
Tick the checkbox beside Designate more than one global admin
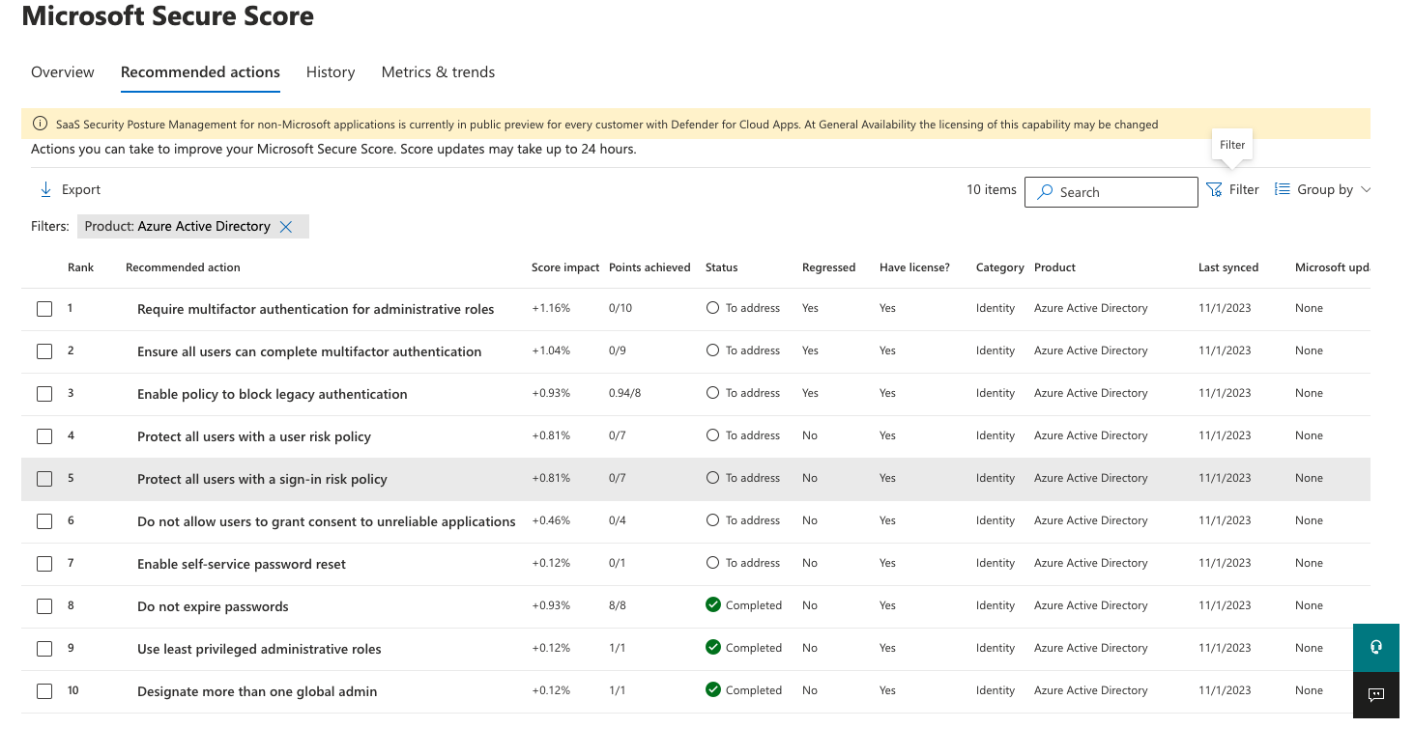[44, 690]
